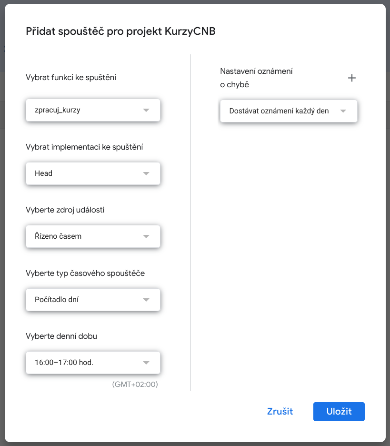
Task: Click the arrow on the Head implementation selector
Action: coord(146,173)
